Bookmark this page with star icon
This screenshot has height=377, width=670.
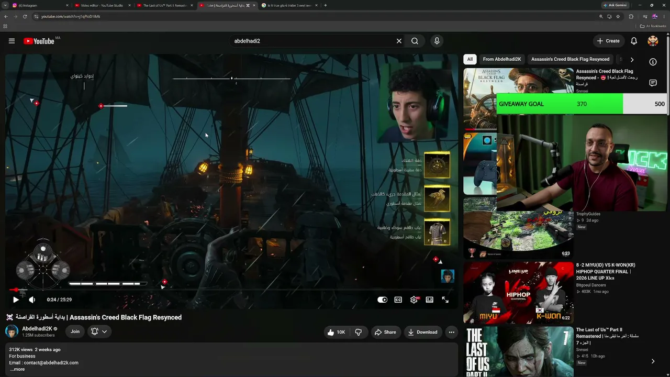pos(618,16)
